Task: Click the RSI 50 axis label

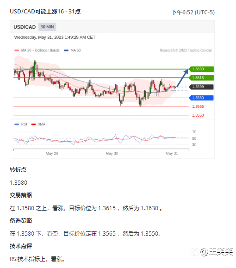Action: tap(194, 138)
